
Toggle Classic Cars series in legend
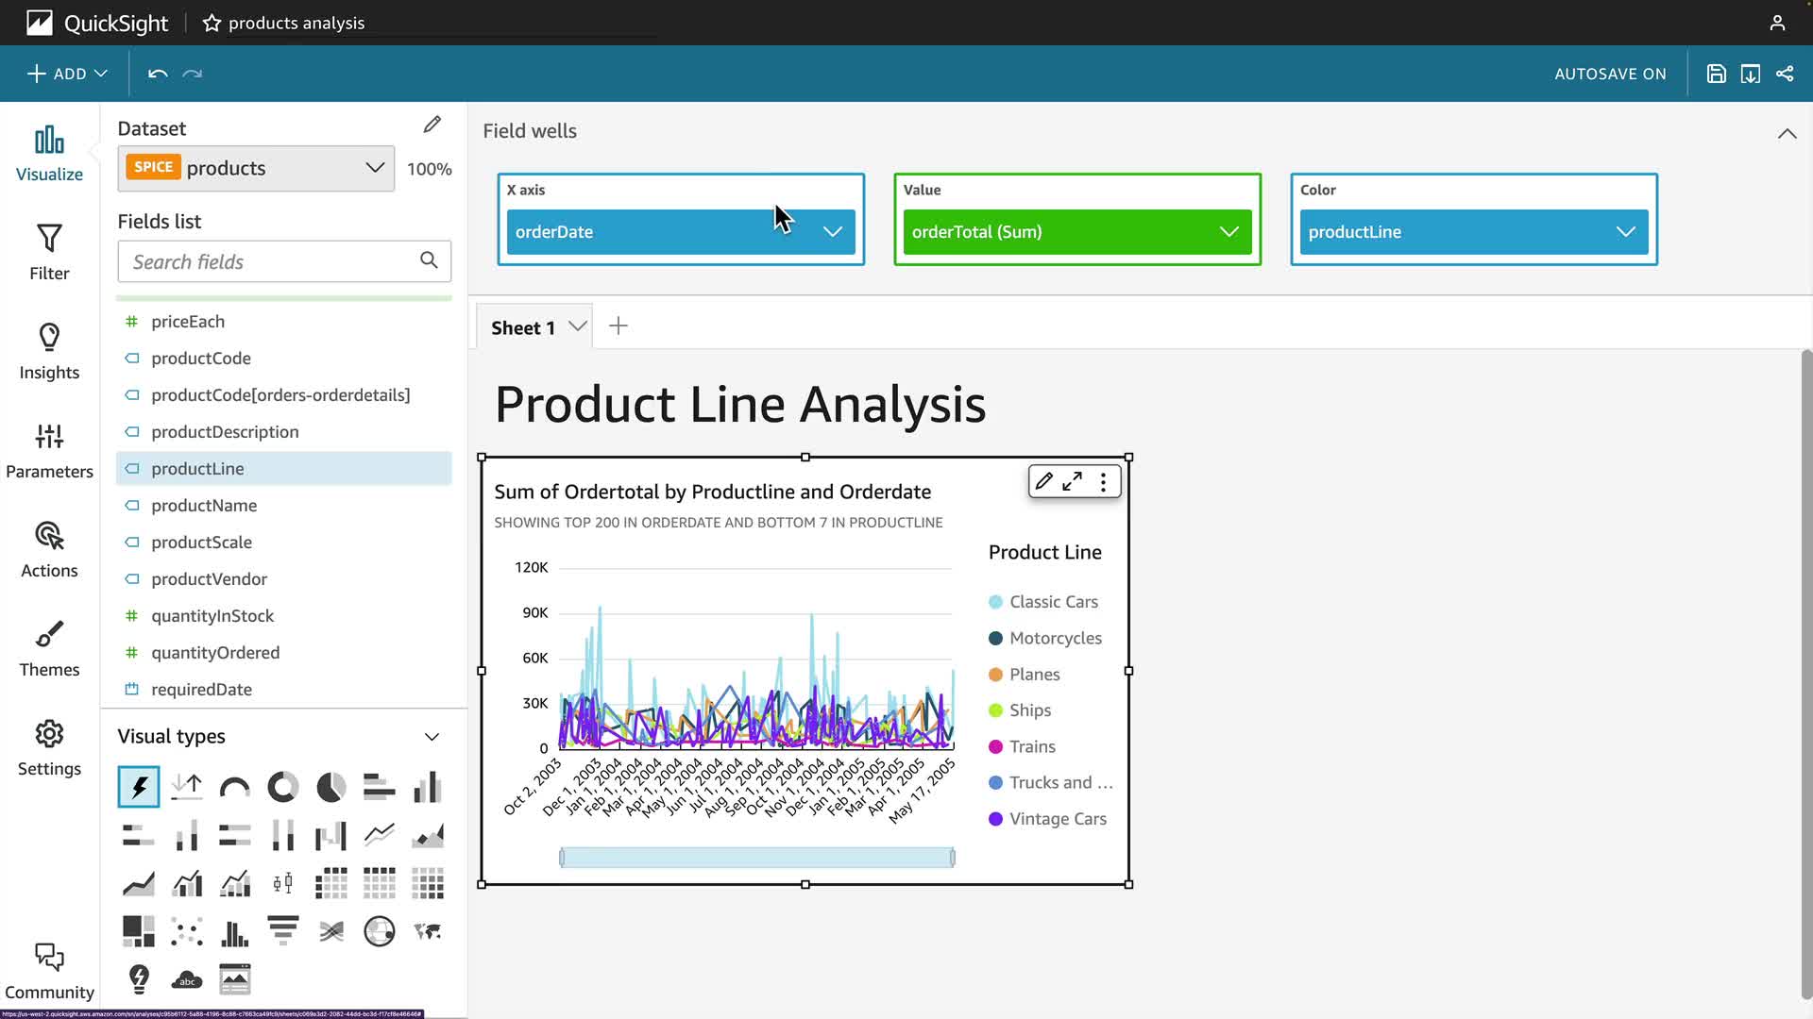click(1053, 602)
